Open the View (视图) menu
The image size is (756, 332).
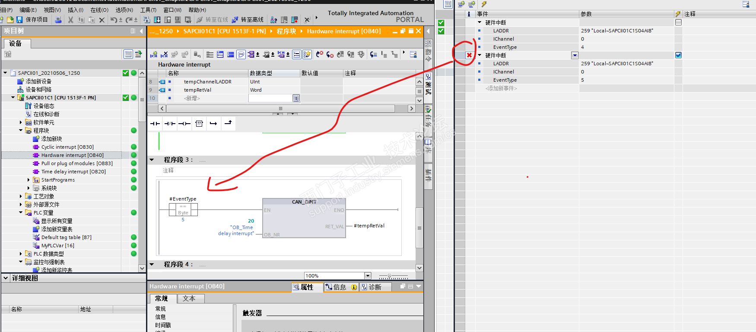(52, 10)
